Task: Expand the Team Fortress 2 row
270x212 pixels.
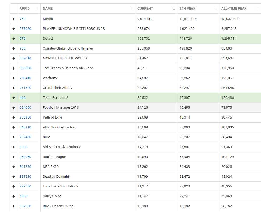Action: tap(14, 98)
